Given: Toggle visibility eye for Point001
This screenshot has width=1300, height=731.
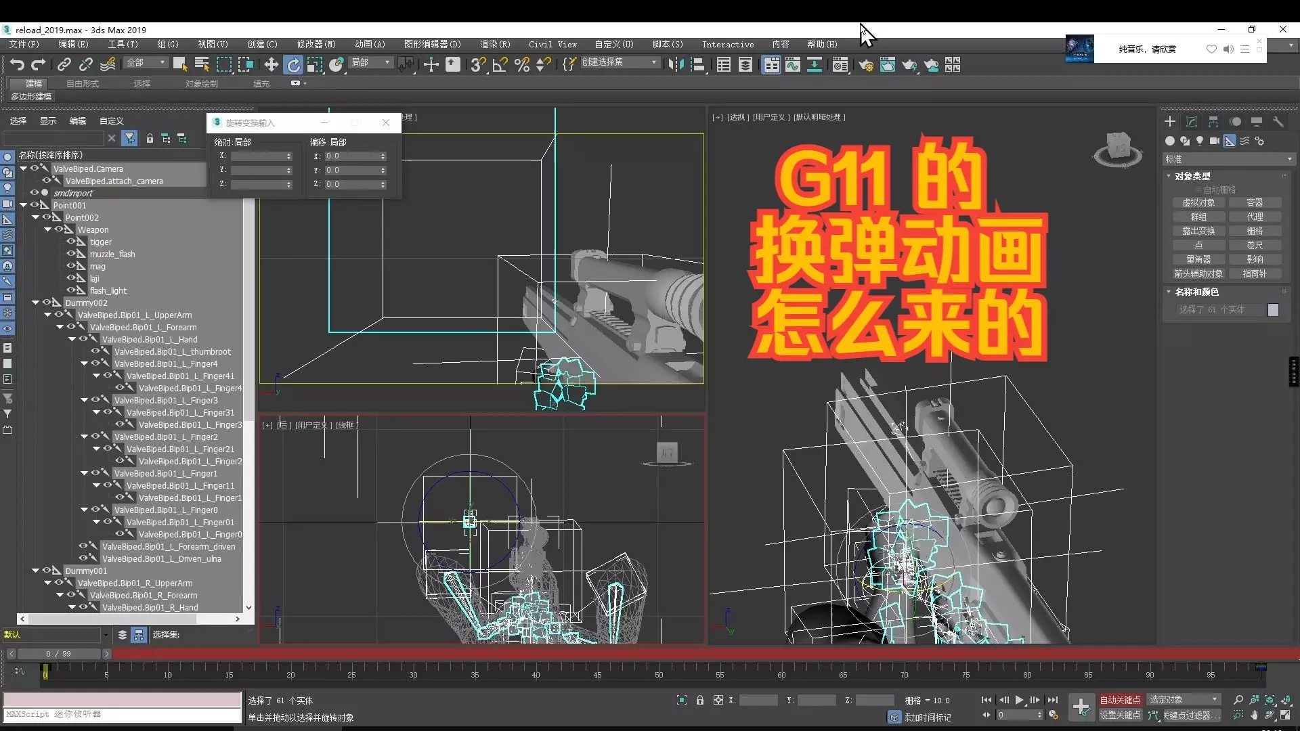Looking at the screenshot, I should coord(35,205).
